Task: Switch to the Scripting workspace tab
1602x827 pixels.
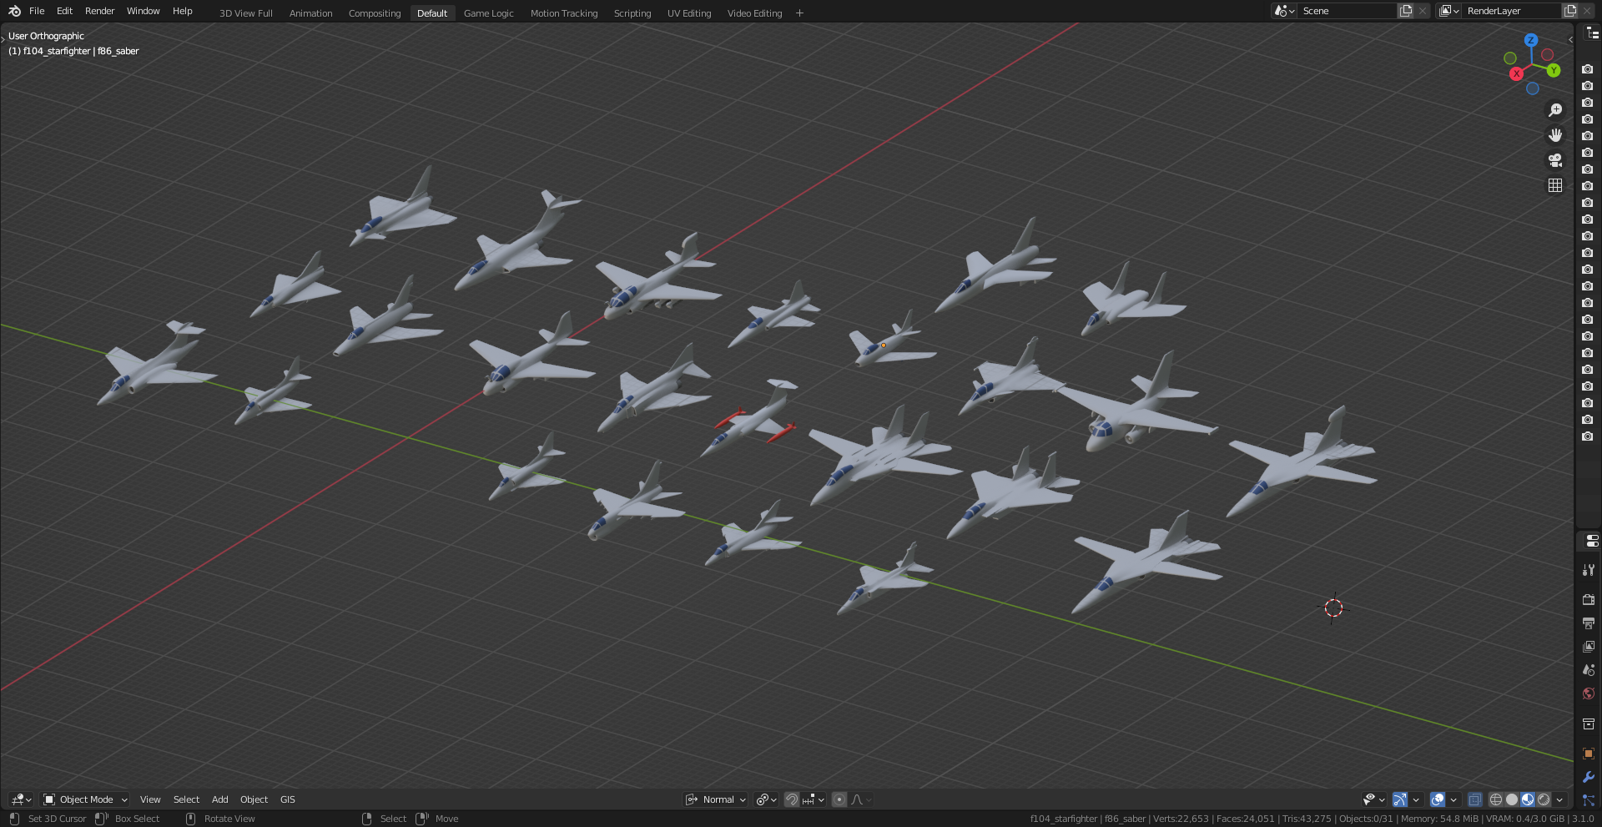Action: pos(632,13)
